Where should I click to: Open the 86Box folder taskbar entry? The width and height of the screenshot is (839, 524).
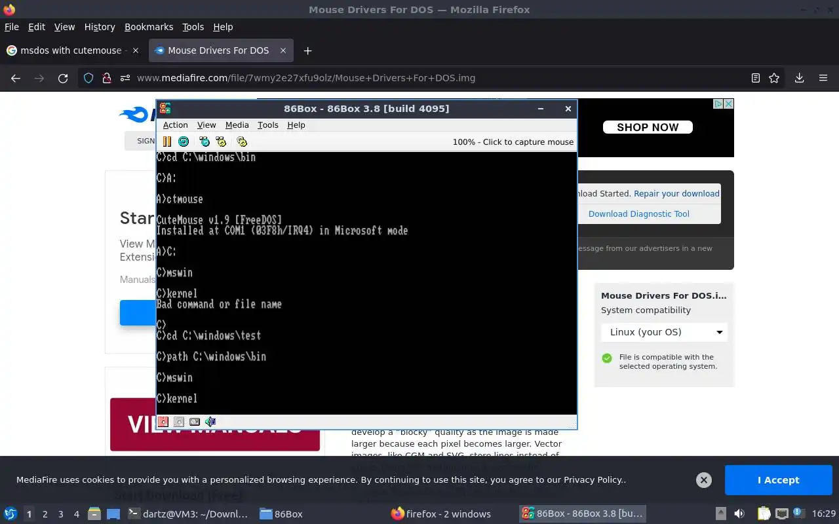pos(281,514)
